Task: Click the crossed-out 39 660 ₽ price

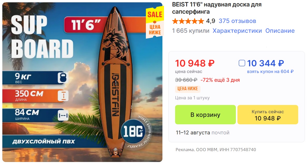Action: click(186, 80)
